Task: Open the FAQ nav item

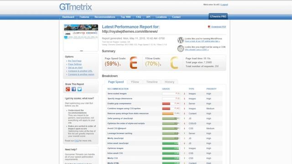Action: click(138, 17)
